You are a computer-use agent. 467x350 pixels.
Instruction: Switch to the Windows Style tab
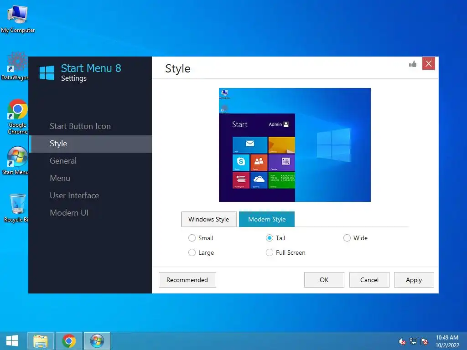tap(209, 219)
